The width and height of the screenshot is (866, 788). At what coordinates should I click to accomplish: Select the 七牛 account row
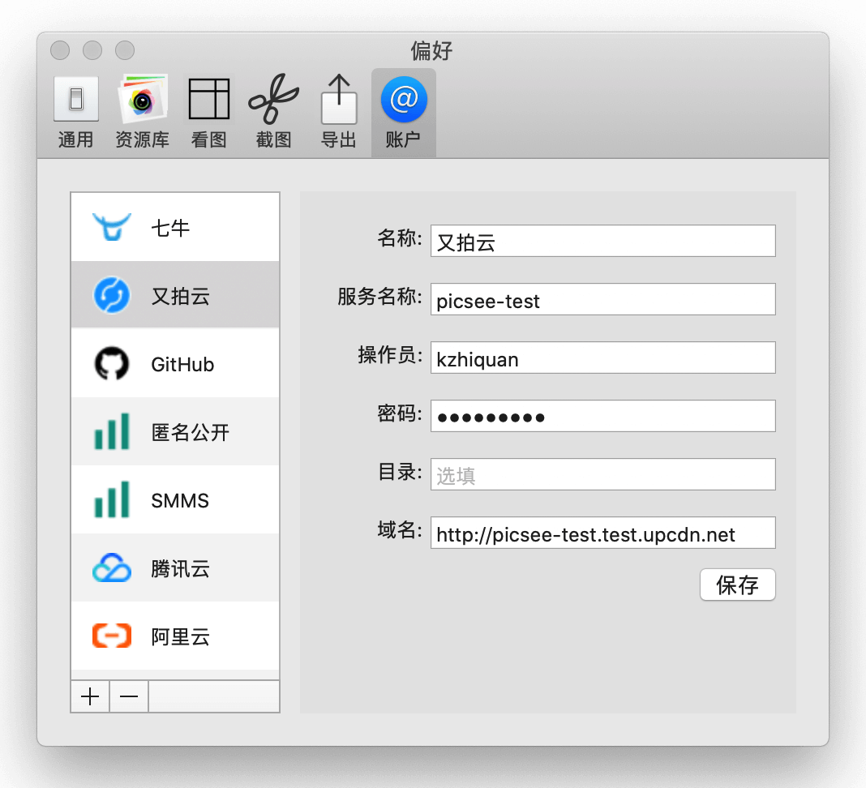(x=175, y=227)
